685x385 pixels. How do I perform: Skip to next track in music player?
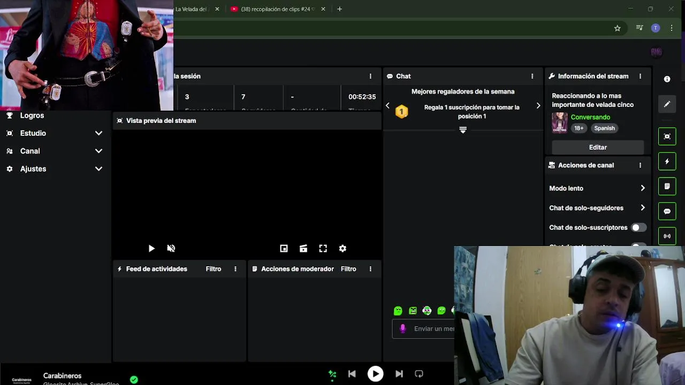pos(399,374)
